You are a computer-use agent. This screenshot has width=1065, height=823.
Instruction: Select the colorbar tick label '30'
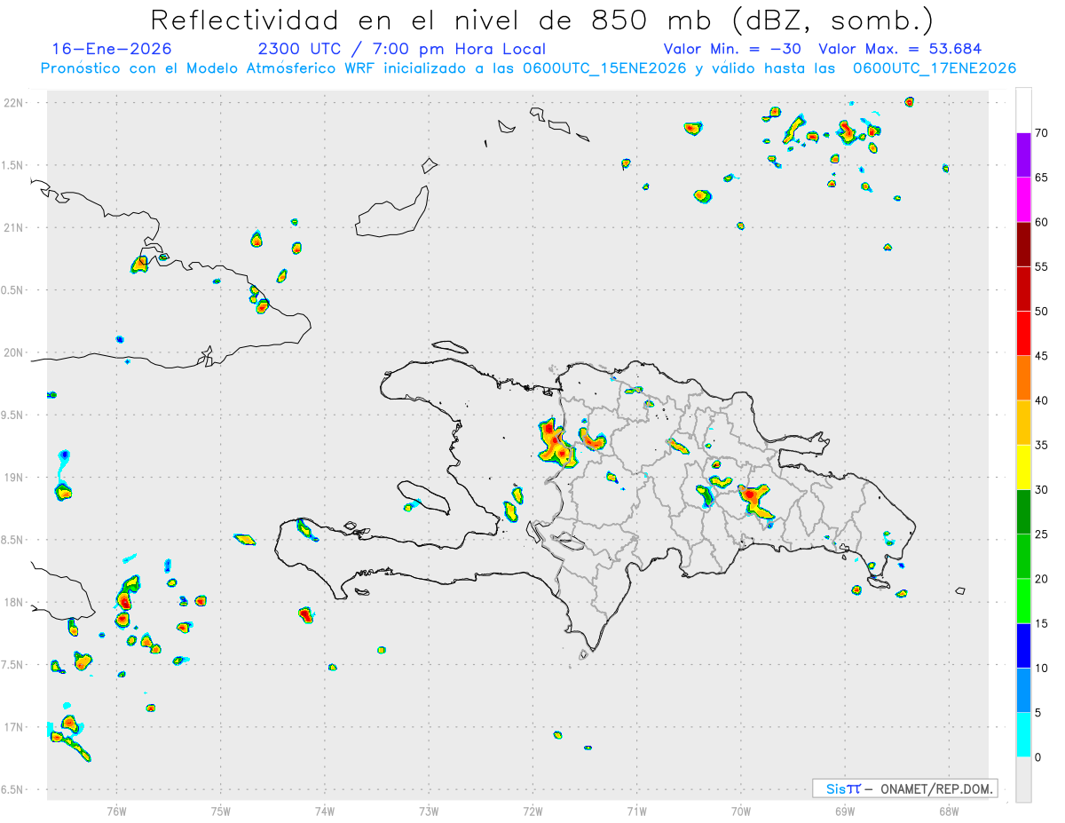[1041, 489]
